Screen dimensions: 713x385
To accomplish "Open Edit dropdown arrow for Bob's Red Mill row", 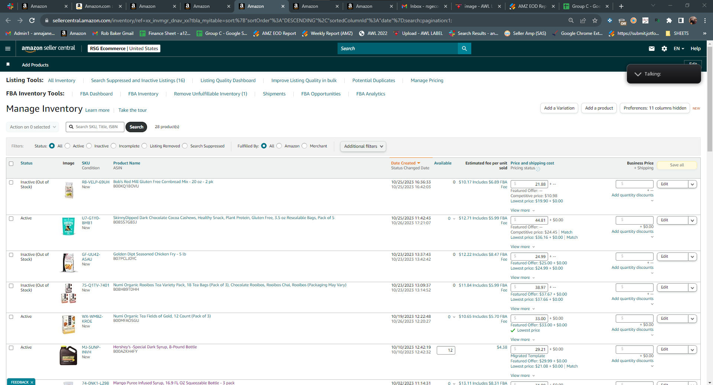I will click(x=692, y=184).
